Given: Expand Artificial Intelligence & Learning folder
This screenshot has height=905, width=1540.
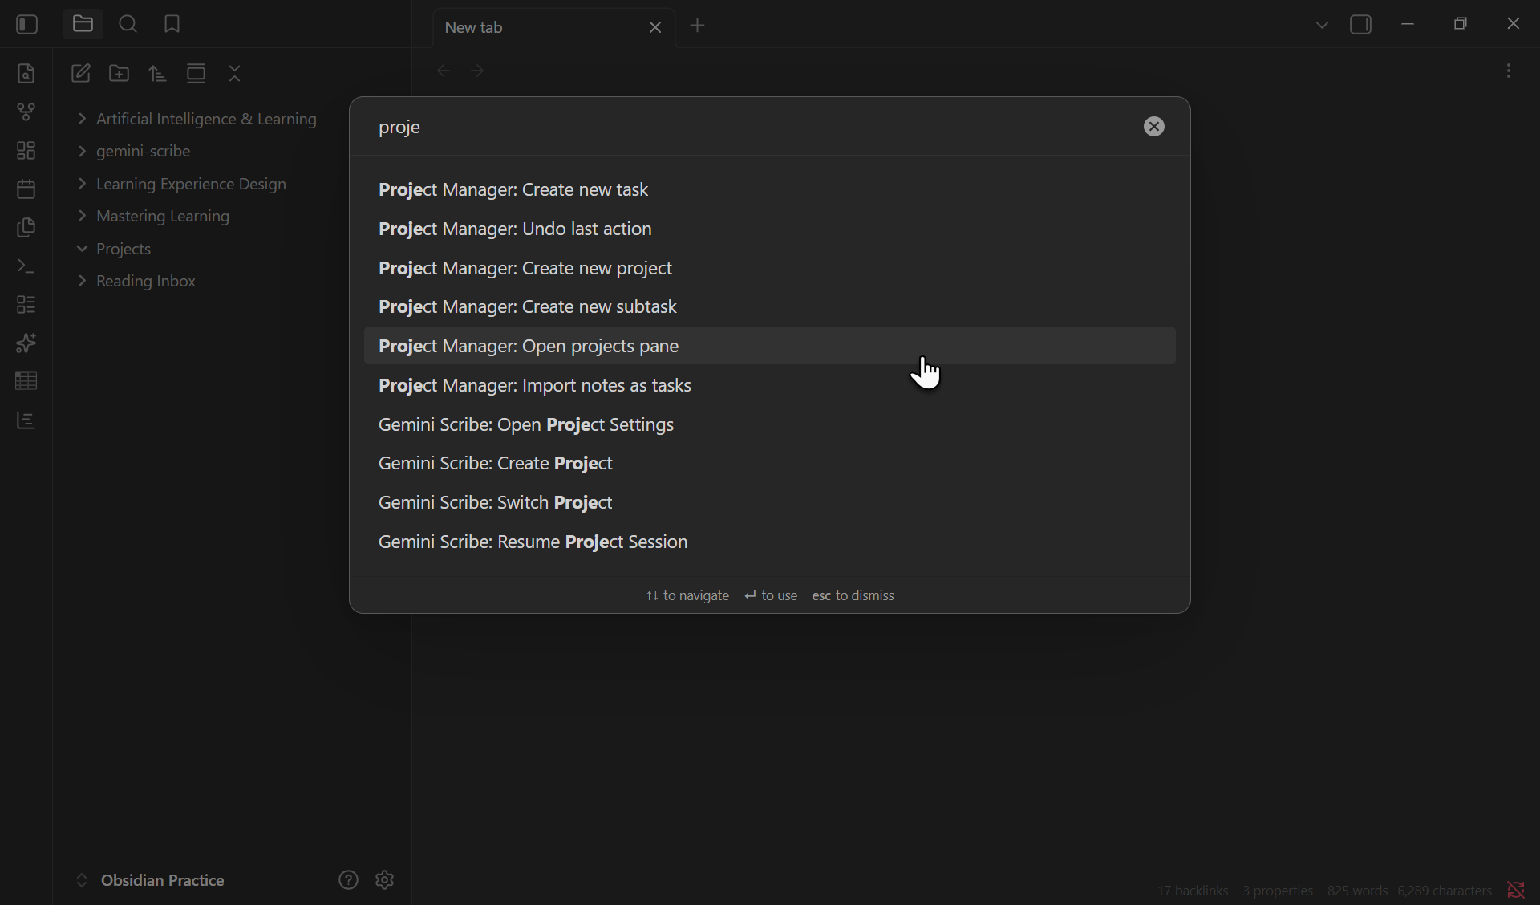Looking at the screenshot, I should coord(199,120).
